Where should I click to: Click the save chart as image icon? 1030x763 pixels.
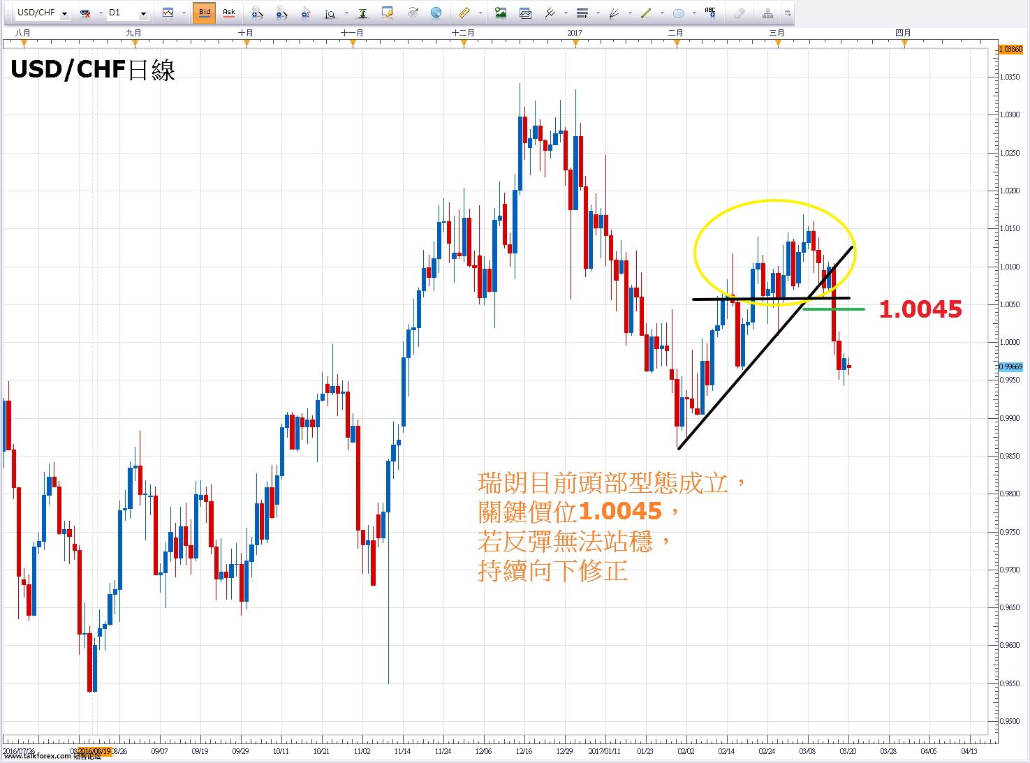(501, 13)
